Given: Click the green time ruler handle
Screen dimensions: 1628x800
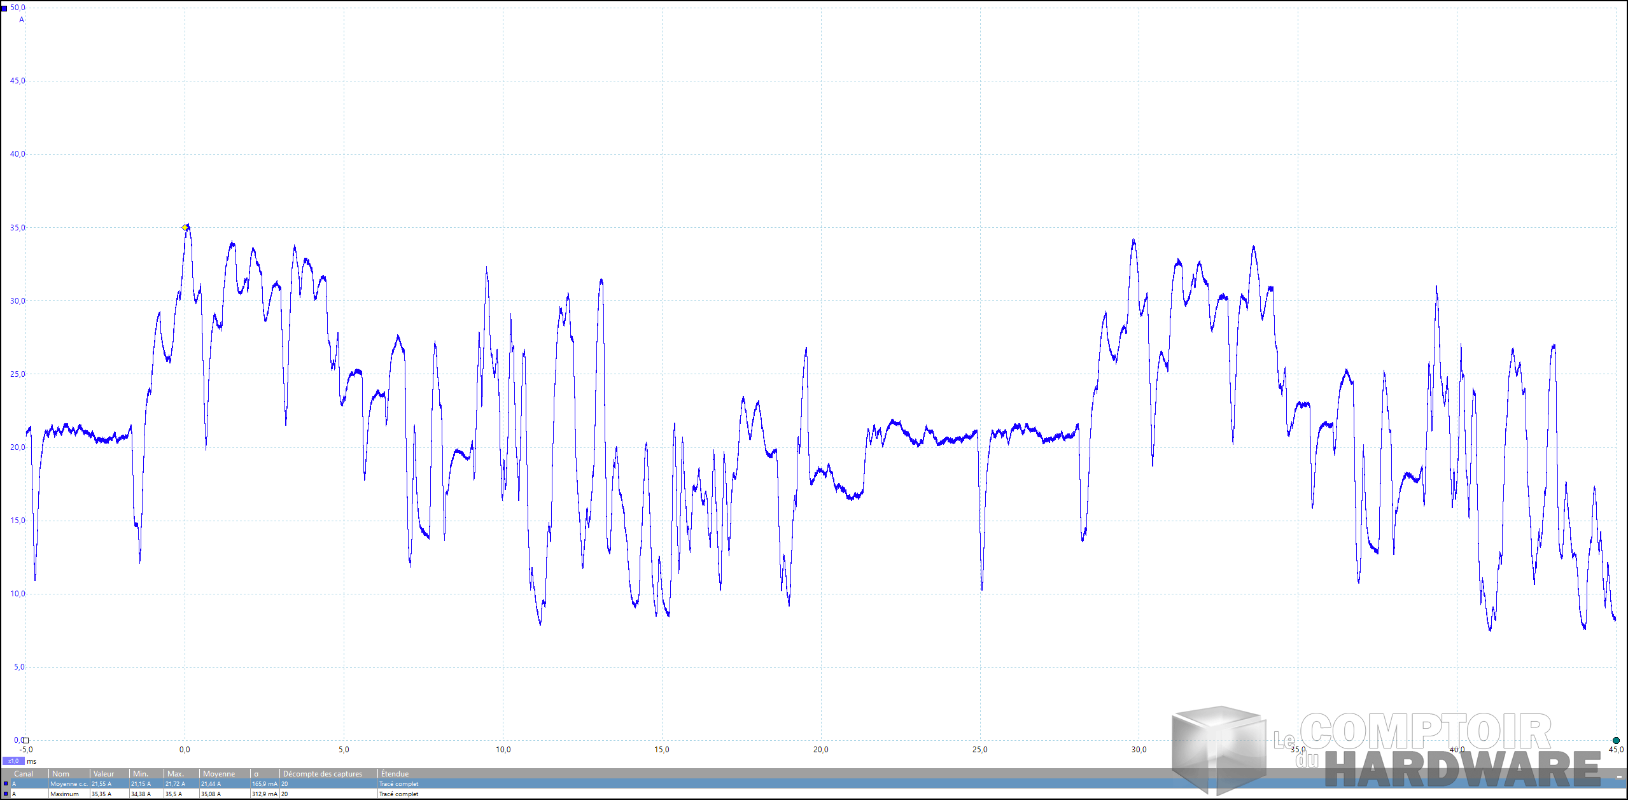Looking at the screenshot, I should [1616, 740].
